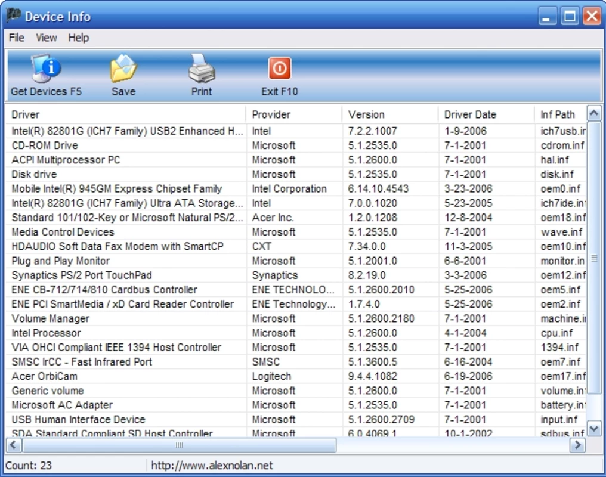Select VIA OHCI Compliant IEEE 1394 Host Controller
The height and width of the screenshot is (477, 606).
(x=296, y=347)
